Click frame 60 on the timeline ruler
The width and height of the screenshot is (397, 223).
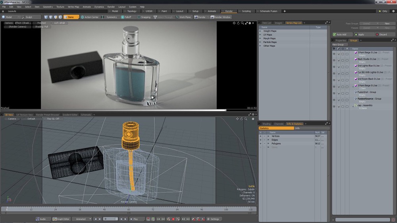pos(128,209)
